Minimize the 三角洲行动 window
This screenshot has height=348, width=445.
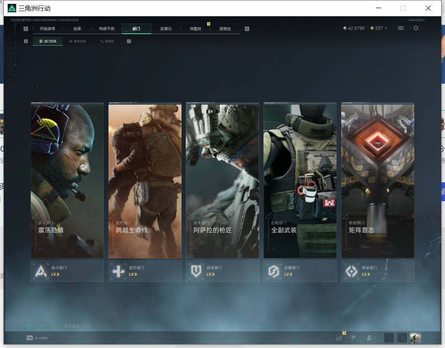(x=378, y=8)
